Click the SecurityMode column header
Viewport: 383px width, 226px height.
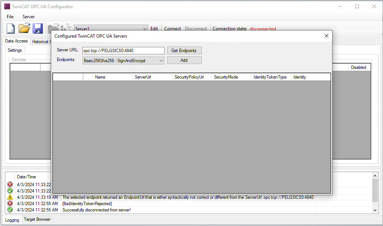(226, 77)
